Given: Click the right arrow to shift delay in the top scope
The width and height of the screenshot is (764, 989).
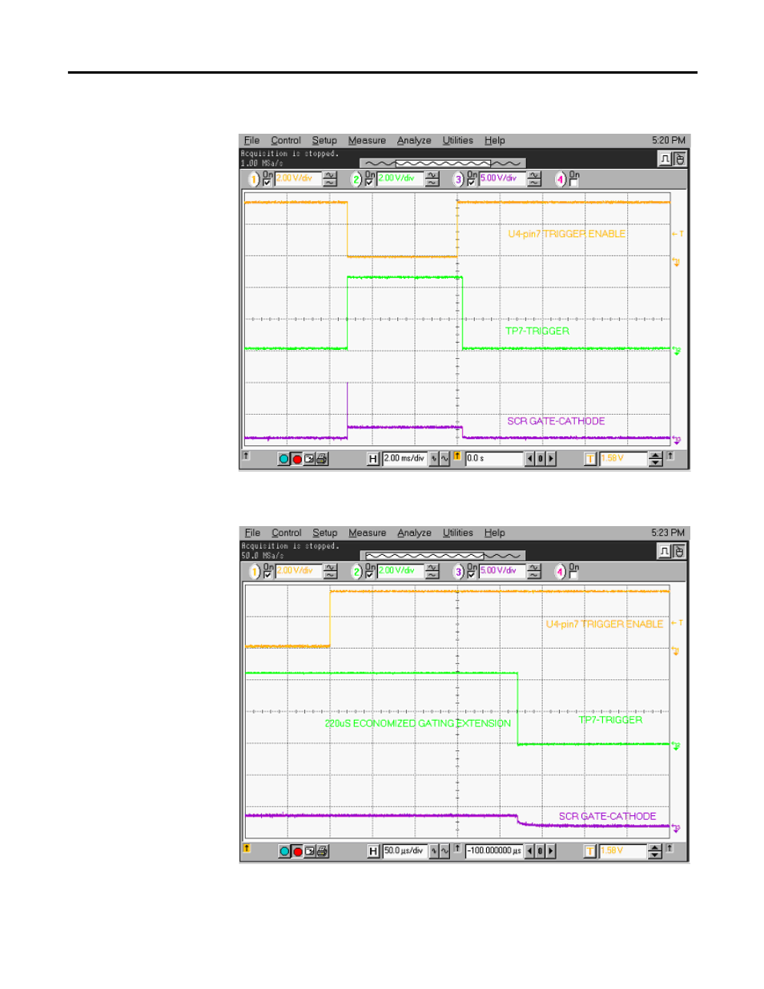Looking at the screenshot, I should click(x=551, y=459).
